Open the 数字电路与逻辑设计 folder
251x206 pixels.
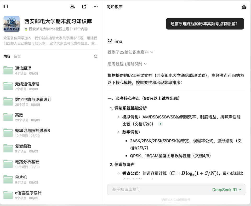coord(33,99)
